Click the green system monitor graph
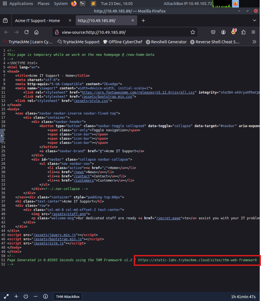261x301 pixels. [222, 3]
